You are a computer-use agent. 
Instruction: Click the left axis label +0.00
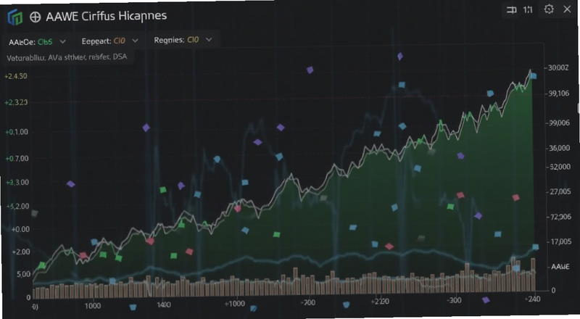pyautogui.click(x=20, y=229)
